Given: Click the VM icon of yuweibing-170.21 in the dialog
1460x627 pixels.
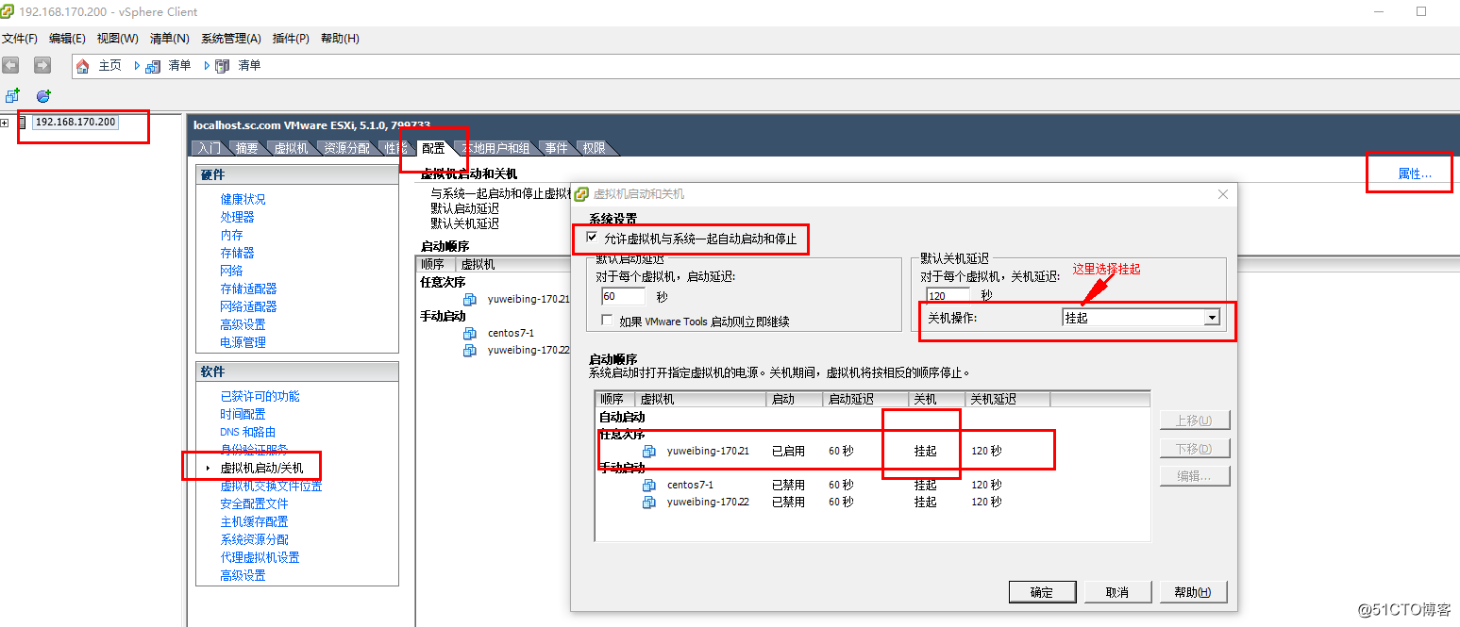Looking at the screenshot, I should 649,451.
